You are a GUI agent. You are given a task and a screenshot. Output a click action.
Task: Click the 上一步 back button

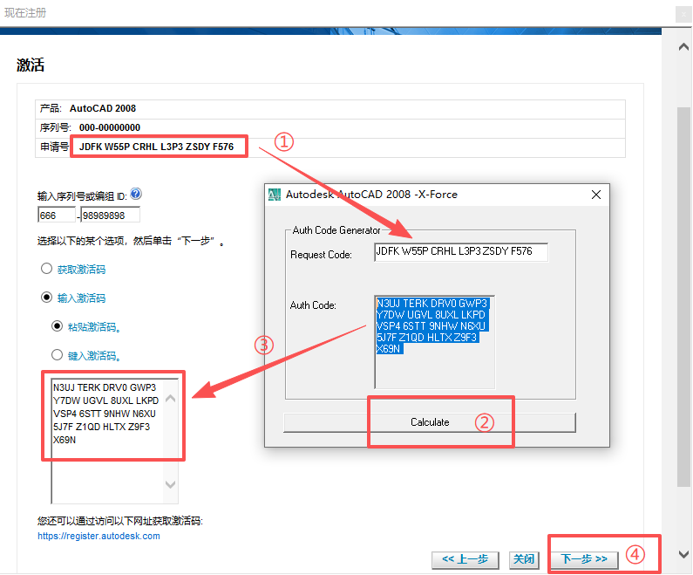click(x=465, y=560)
